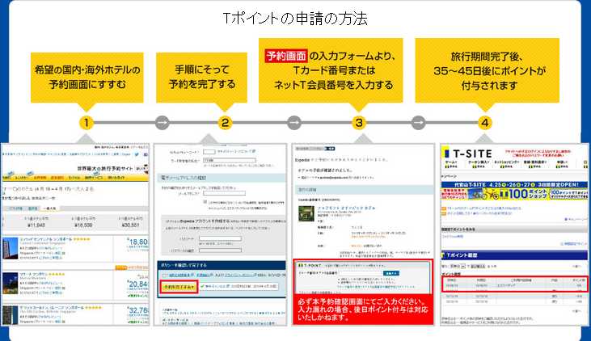
Task: Click the 電子メールアドレスの確認 section header
Action: 222,178
